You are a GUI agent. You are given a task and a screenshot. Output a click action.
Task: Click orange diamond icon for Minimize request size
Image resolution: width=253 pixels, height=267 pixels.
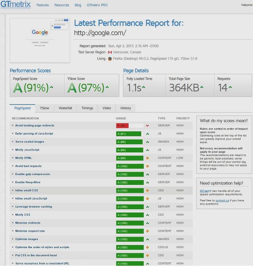[x=148, y=231]
